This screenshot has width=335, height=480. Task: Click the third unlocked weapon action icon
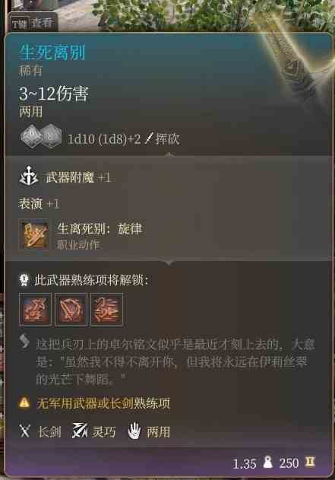pos(106,309)
